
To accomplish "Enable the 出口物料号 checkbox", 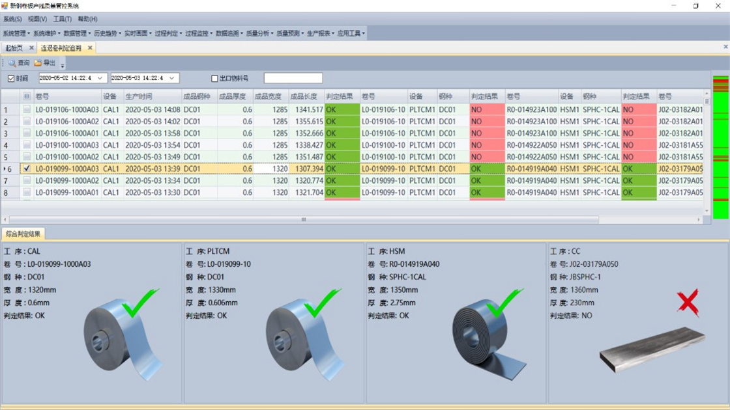I will 214,79.
